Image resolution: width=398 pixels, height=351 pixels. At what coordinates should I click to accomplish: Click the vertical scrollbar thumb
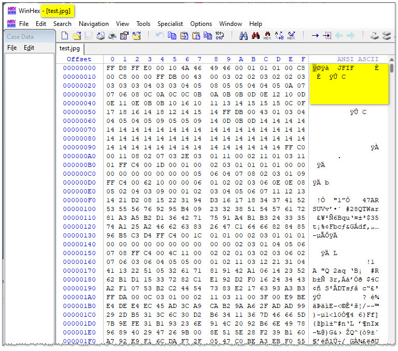pyautogui.click(x=392, y=68)
